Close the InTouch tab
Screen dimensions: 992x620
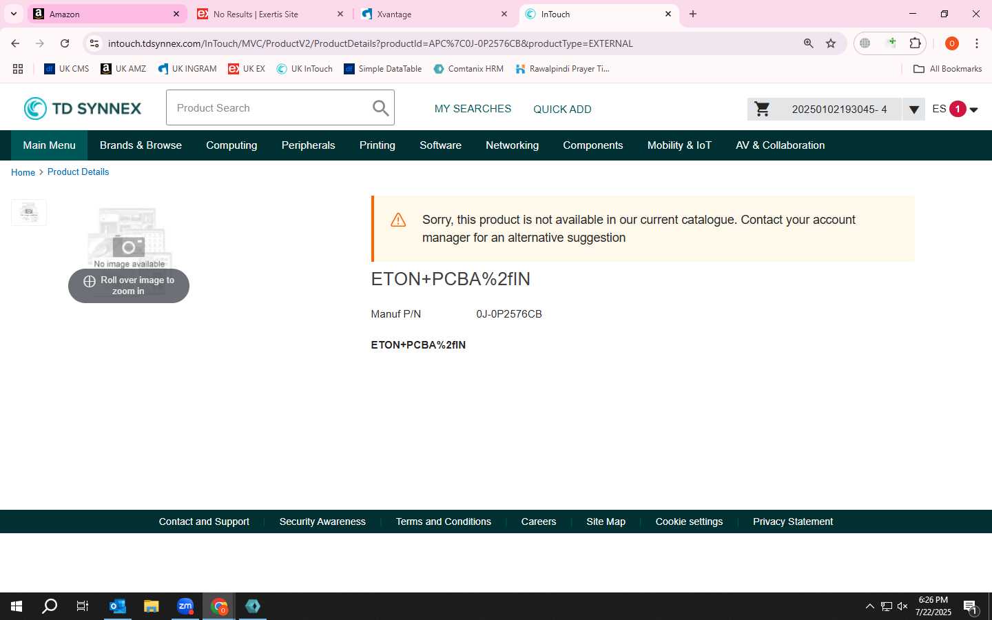pos(668,14)
